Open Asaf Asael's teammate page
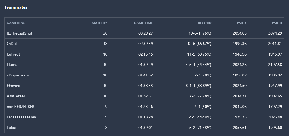This screenshot has height=136, width=289. 16,96
